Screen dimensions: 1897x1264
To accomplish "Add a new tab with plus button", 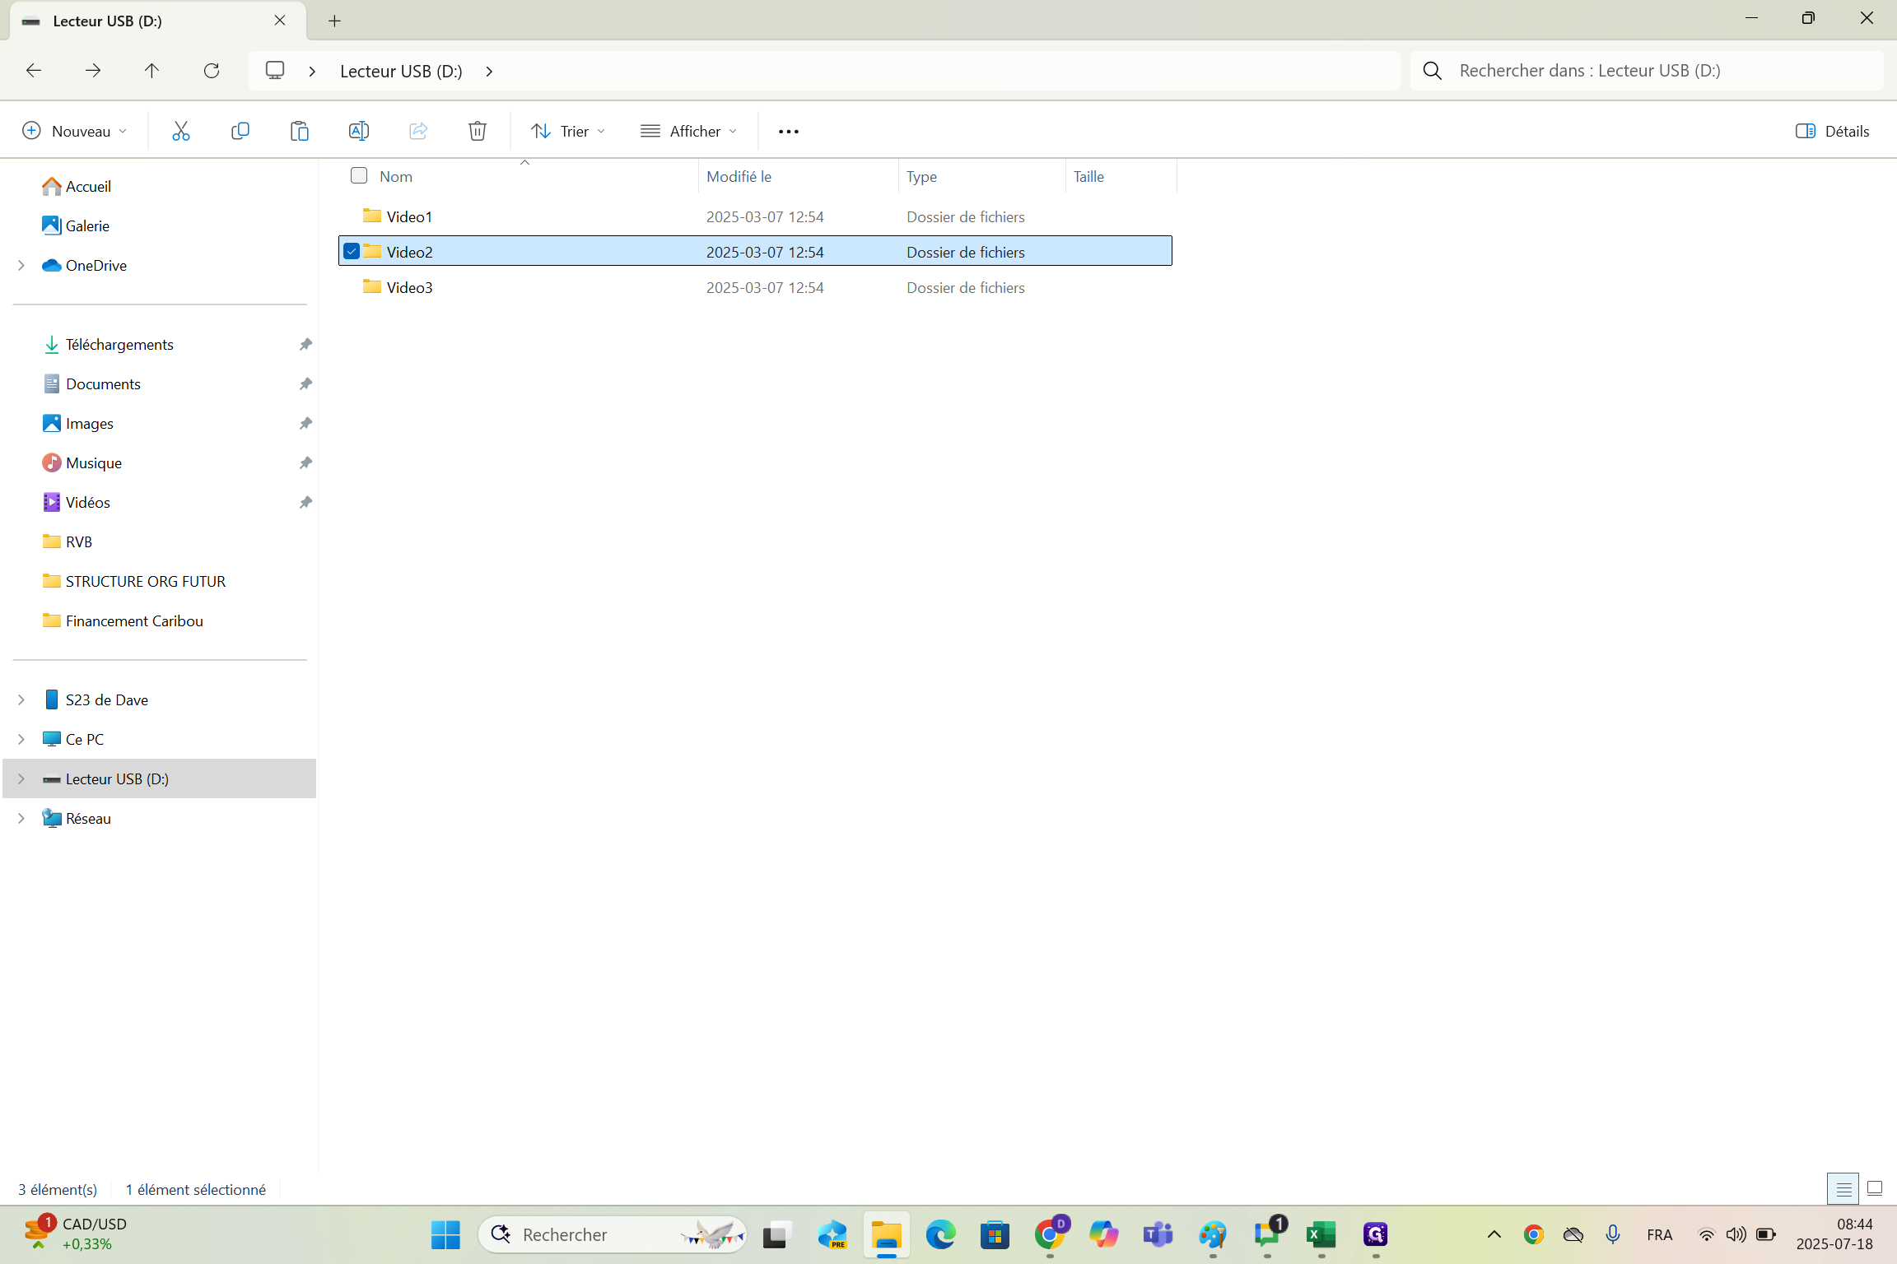I will (x=334, y=21).
